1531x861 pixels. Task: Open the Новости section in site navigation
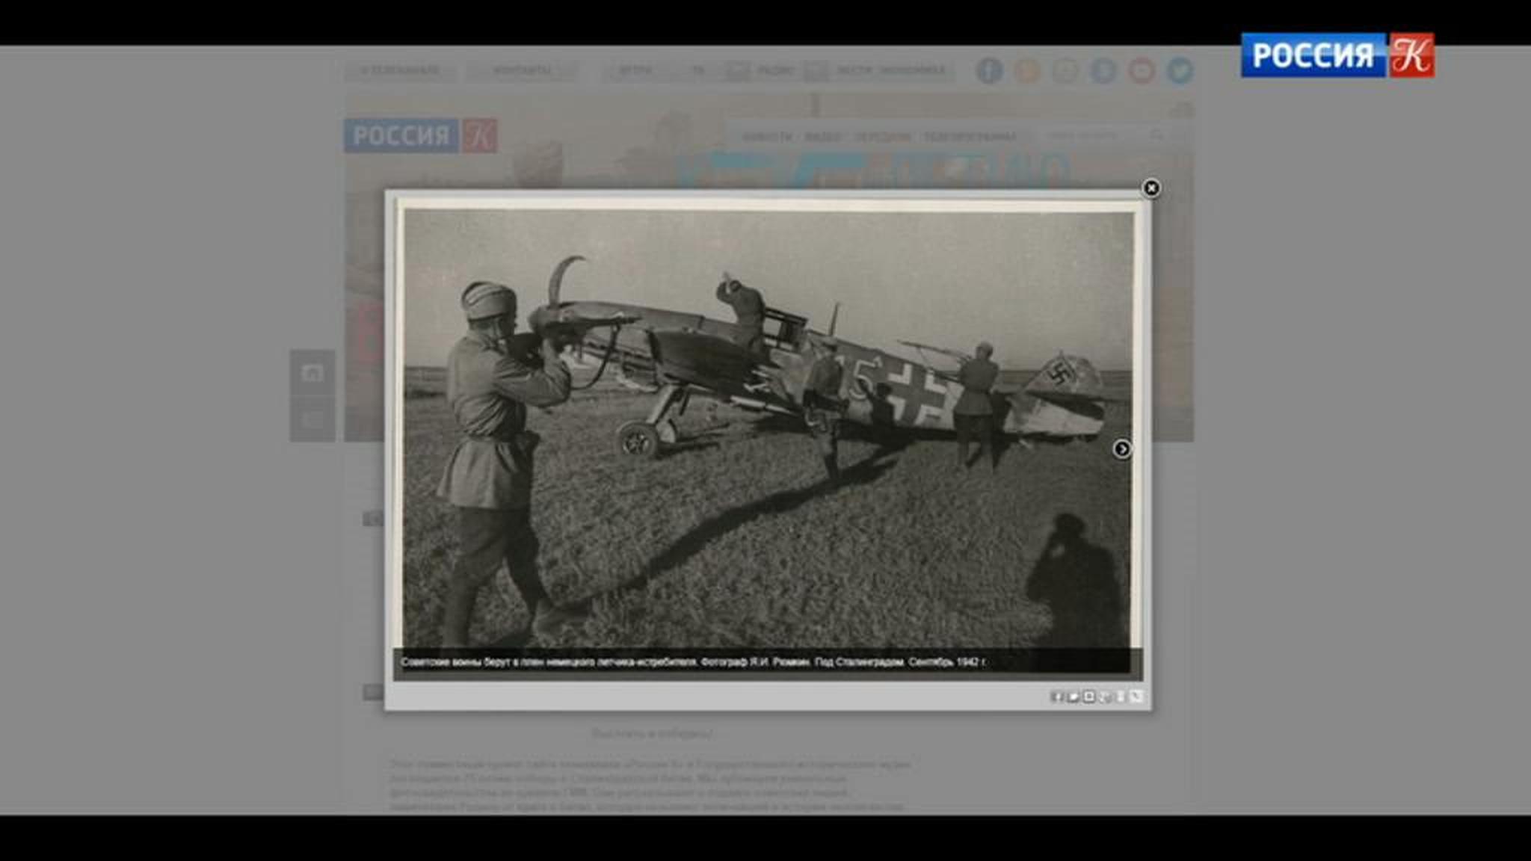(x=767, y=137)
